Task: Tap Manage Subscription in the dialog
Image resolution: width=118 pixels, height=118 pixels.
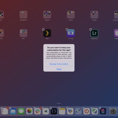Action: 59,64
